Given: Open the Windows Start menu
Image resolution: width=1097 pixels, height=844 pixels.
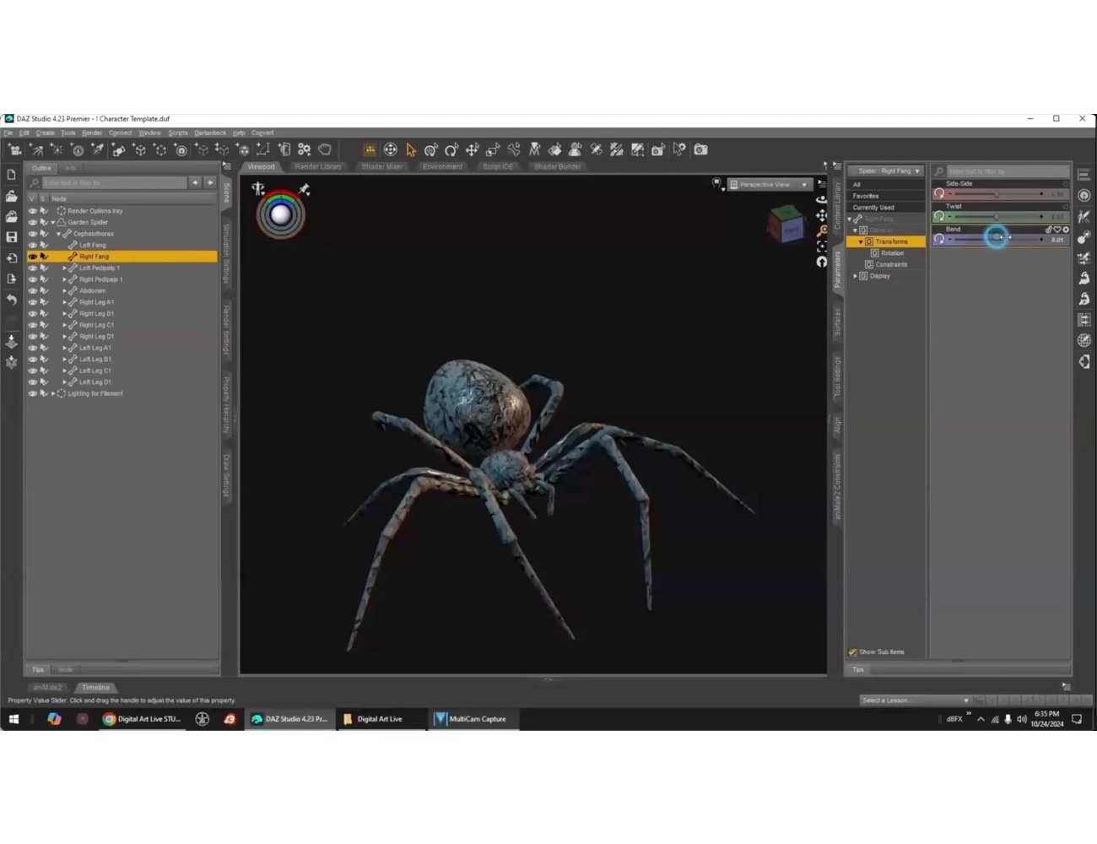Looking at the screenshot, I should pos(14,719).
